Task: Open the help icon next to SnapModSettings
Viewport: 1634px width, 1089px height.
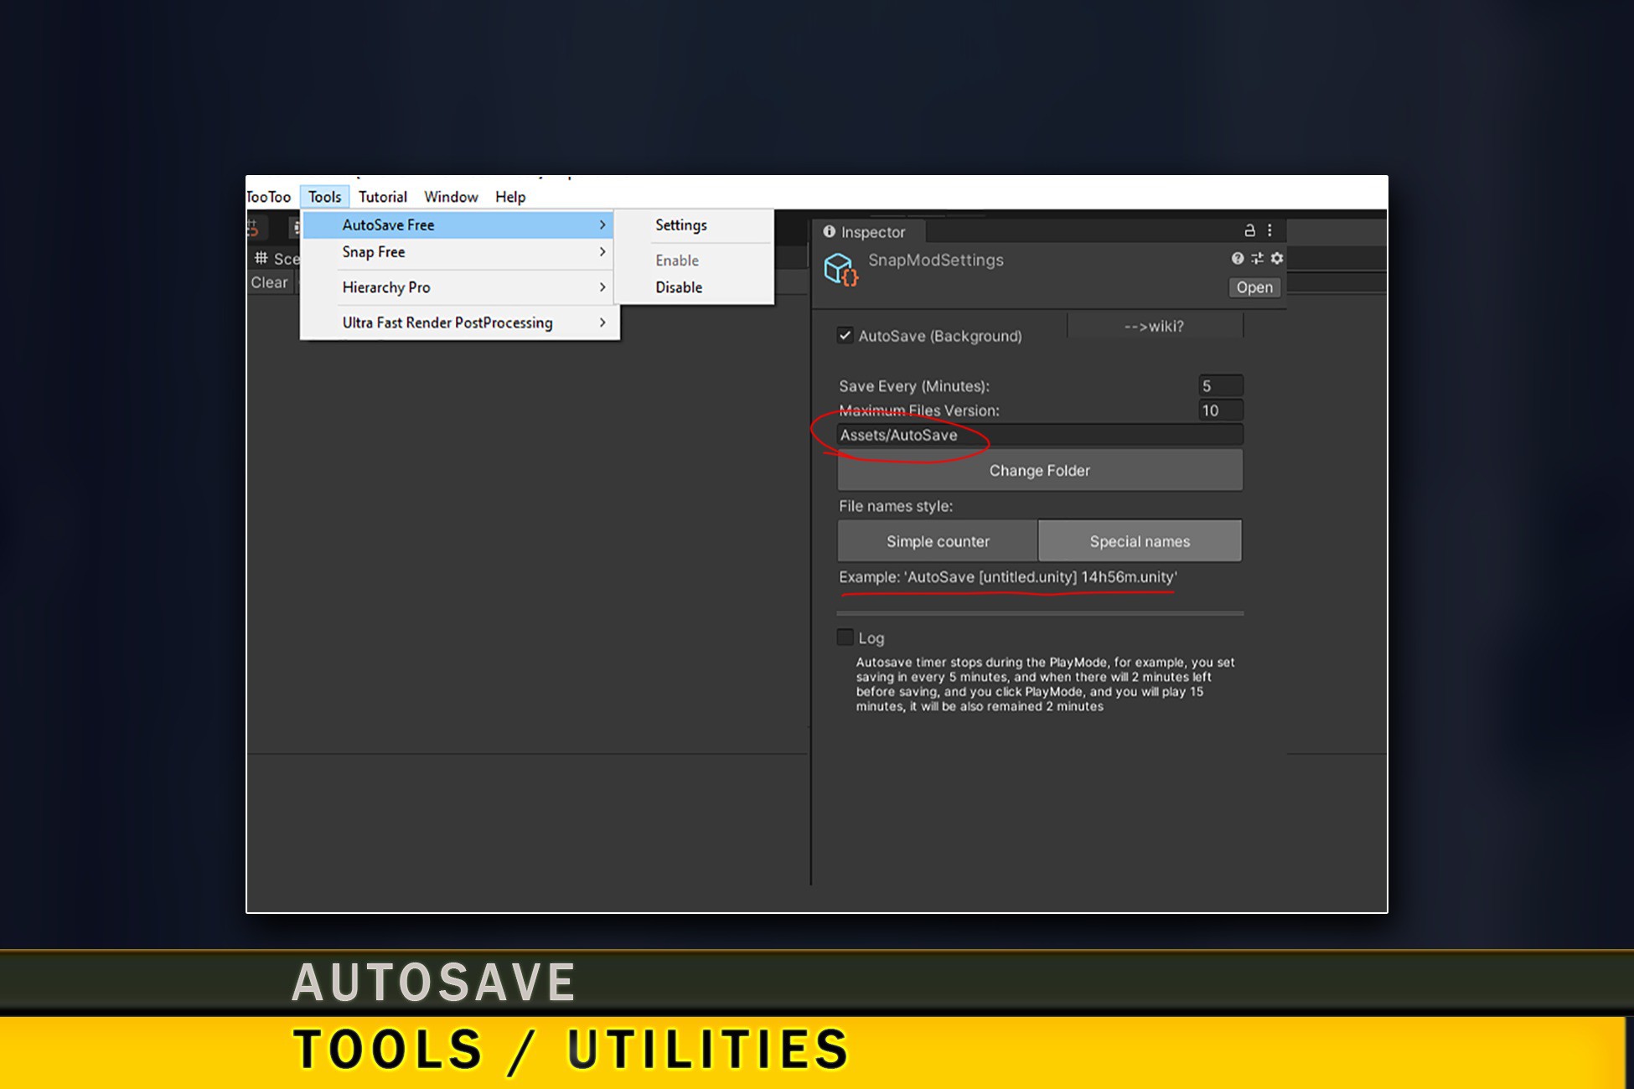Action: click(x=1238, y=259)
